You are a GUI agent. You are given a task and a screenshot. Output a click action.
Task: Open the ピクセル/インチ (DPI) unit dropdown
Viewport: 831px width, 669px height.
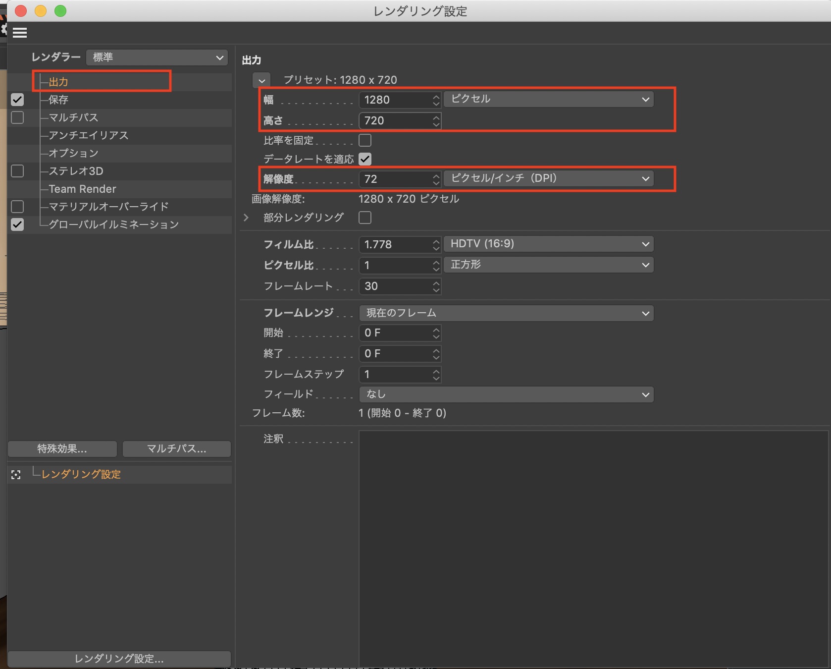click(548, 178)
